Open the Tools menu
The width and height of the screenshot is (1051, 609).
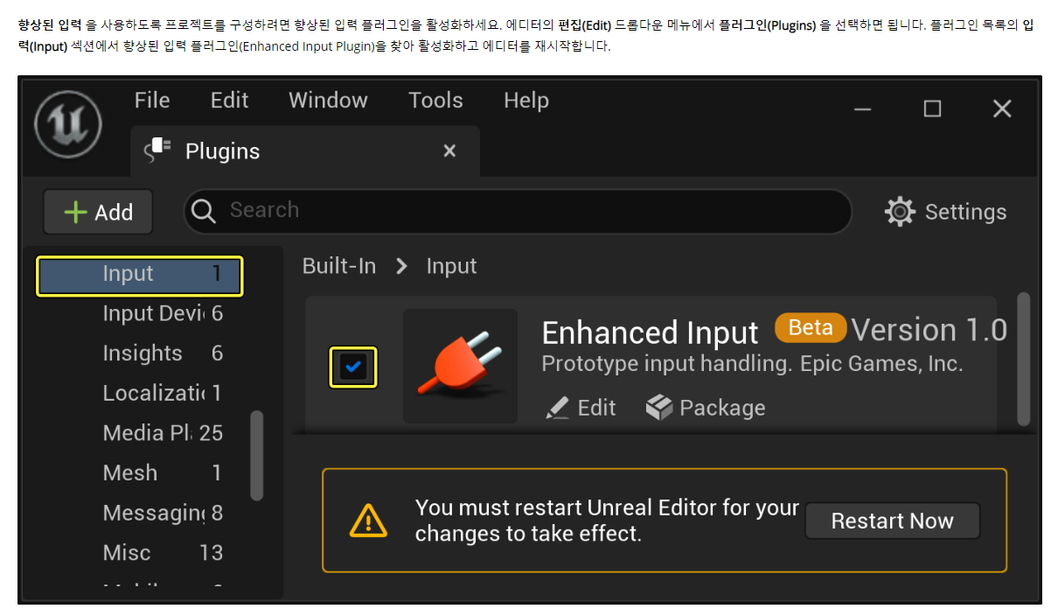pos(435,101)
